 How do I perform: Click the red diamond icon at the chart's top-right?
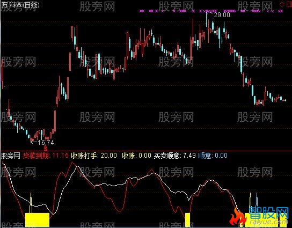click(x=282, y=4)
